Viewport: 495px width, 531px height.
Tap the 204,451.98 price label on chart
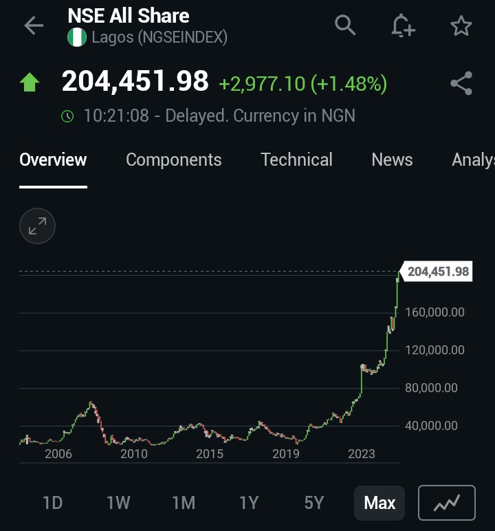point(437,271)
